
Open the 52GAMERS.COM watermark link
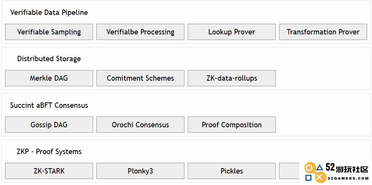point(348,178)
